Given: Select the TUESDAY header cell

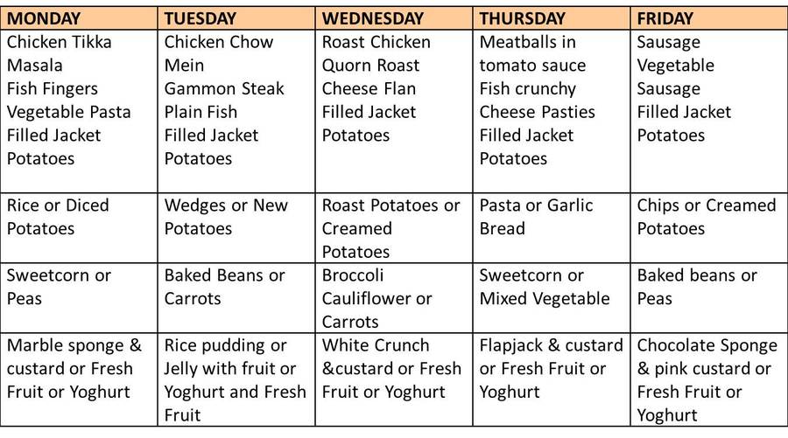Looking at the screenshot, I should (x=236, y=18).
